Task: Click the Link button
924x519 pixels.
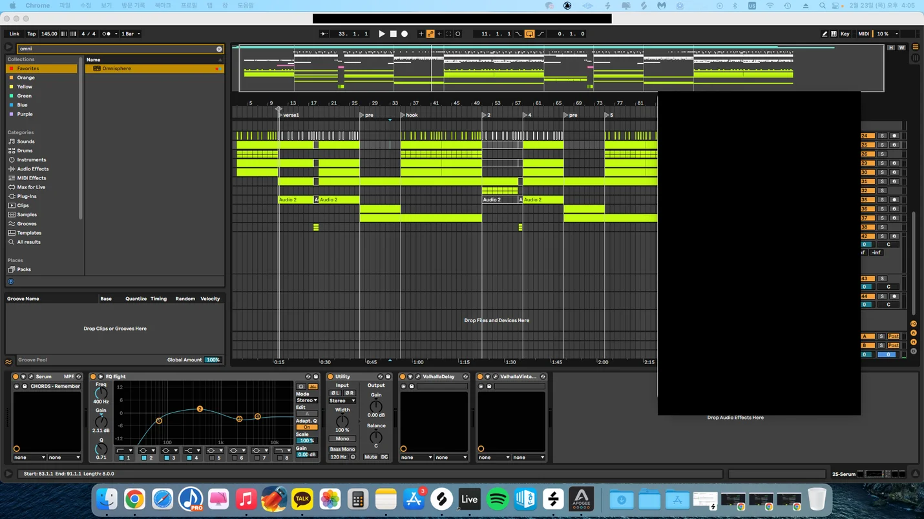Action: click(14, 34)
